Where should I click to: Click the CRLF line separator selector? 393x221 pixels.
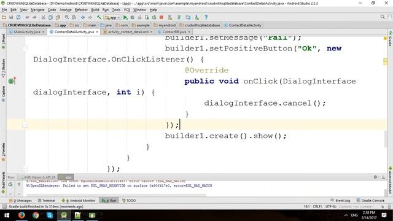(x=317, y=206)
